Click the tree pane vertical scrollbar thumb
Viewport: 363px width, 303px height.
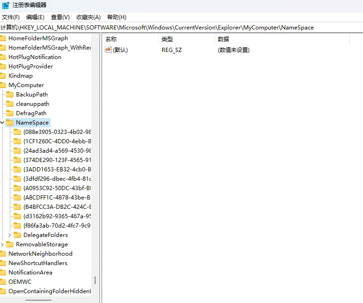pos(95,280)
